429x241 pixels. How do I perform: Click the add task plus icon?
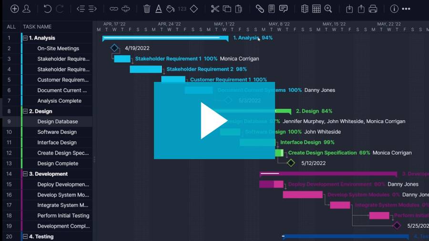(x=15, y=9)
